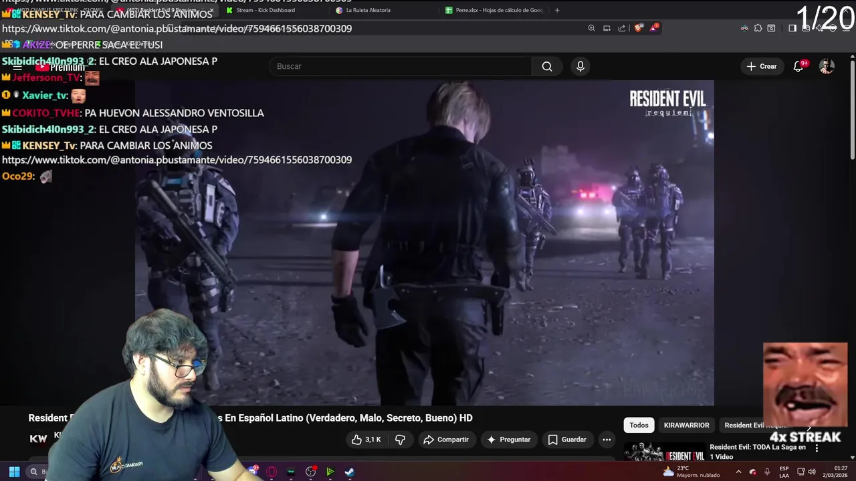Open Windows Start menu
This screenshot has height=481, width=856.
tap(14, 472)
